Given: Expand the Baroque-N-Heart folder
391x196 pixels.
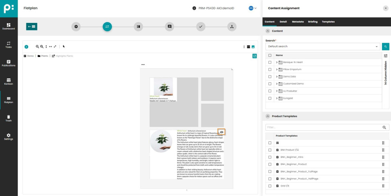Looking at the screenshot, I should pyautogui.click(x=276, y=62).
